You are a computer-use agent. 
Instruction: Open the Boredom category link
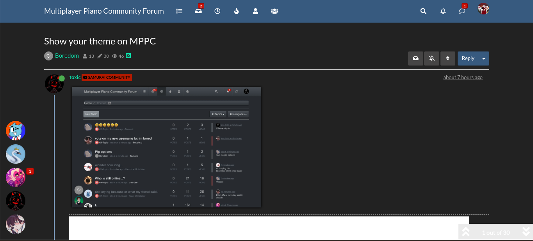click(x=67, y=56)
